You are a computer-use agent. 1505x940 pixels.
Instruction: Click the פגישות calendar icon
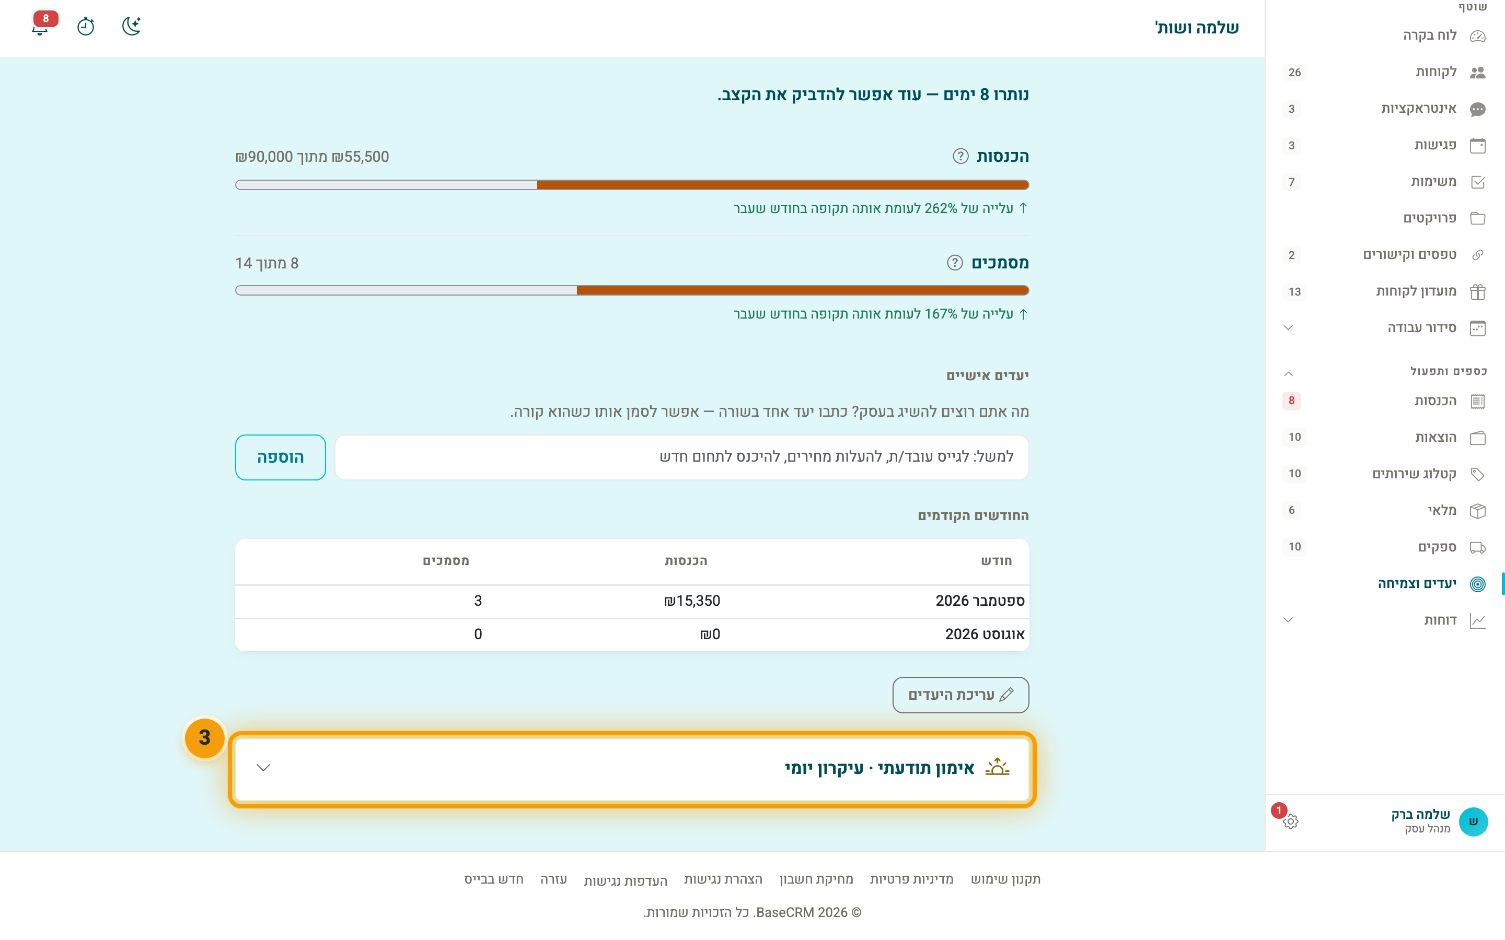click(x=1478, y=146)
